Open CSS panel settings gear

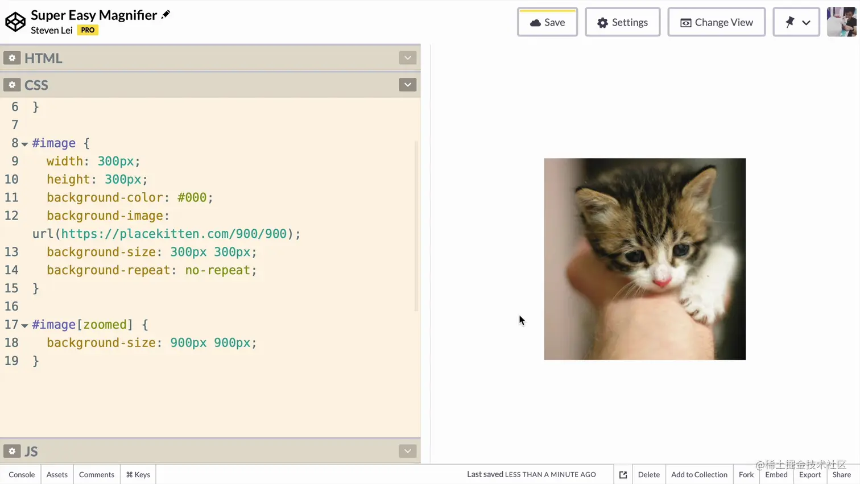click(x=12, y=85)
